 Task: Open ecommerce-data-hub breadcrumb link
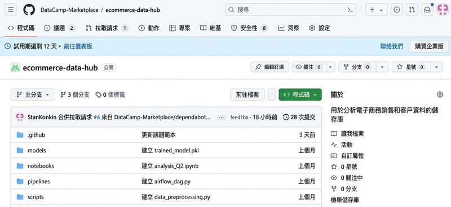point(132,10)
